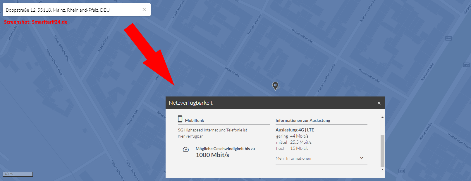The image size is (471, 181).
Task: Click the B40 road sign at bottom right
Action: (402, 171)
